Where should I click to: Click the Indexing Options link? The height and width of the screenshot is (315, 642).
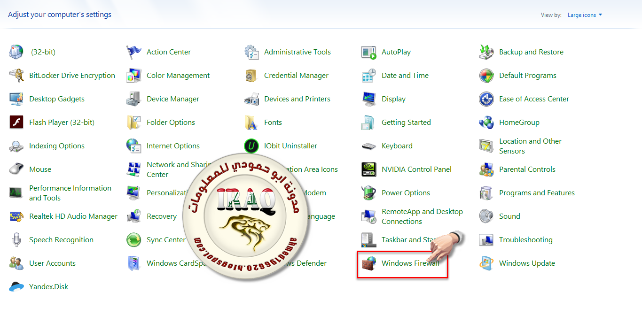coord(57,146)
